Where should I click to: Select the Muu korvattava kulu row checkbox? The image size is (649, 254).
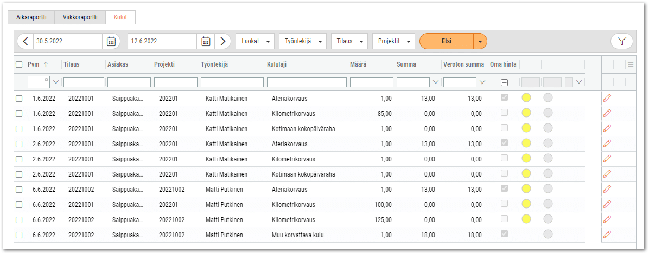click(x=18, y=235)
